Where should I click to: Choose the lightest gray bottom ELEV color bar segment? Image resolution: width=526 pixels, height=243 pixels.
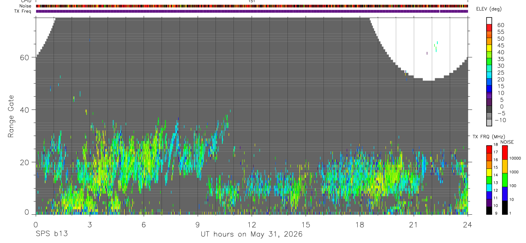489,122
